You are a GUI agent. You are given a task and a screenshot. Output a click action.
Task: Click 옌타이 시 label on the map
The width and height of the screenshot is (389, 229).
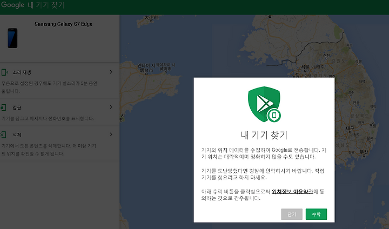(146, 65)
